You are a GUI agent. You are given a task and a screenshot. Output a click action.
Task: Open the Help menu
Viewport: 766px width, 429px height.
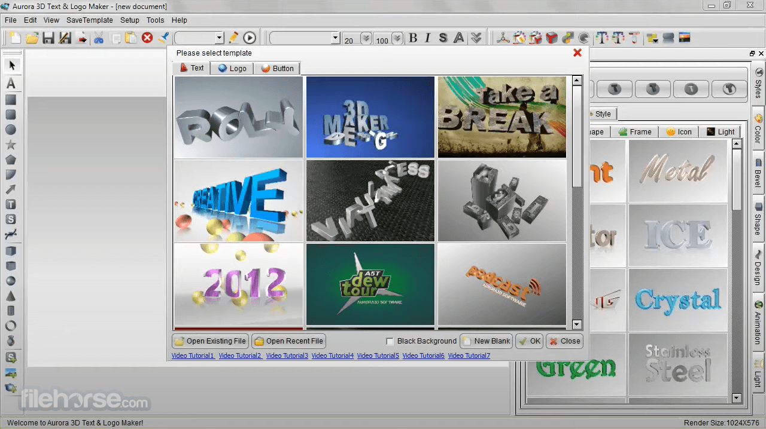pyautogui.click(x=180, y=20)
